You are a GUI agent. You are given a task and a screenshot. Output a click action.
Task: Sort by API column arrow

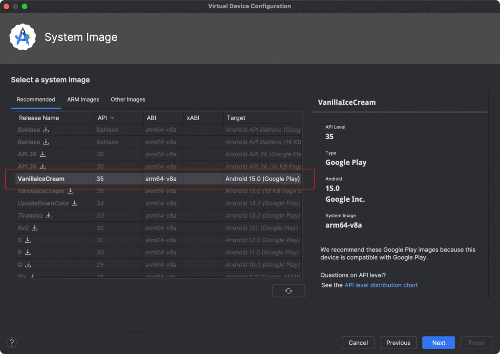pyautogui.click(x=113, y=118)
